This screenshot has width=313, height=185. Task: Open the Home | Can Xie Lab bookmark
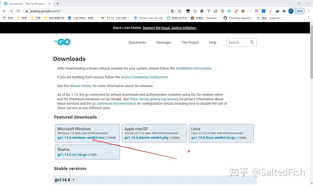[149, 18]
